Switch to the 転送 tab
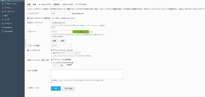The image size is (205, 97). click(34, 4)
